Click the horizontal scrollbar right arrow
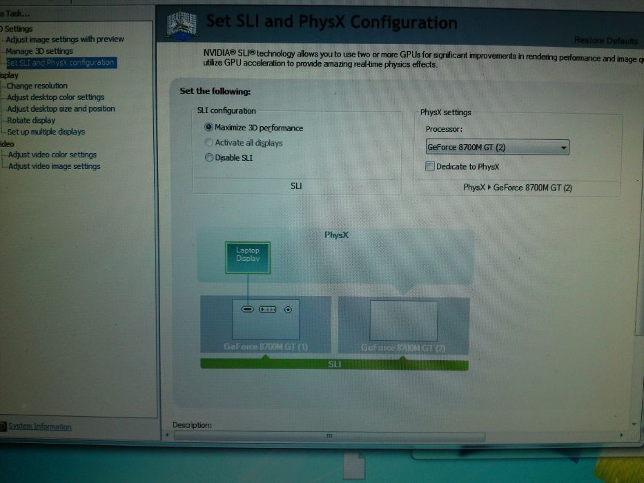This screenshot has height=483, width=644. [621, 435]
